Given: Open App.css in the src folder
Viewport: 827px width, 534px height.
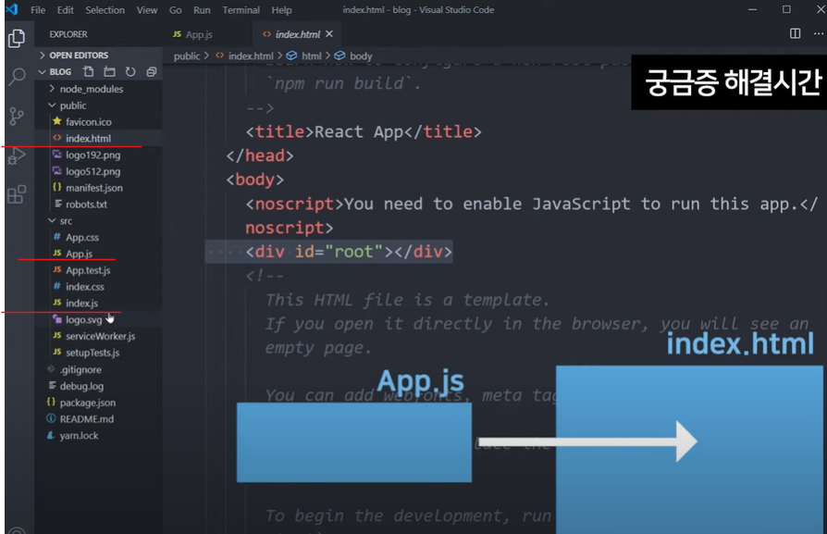Looking at the screenshot, I should click(99, 238).
